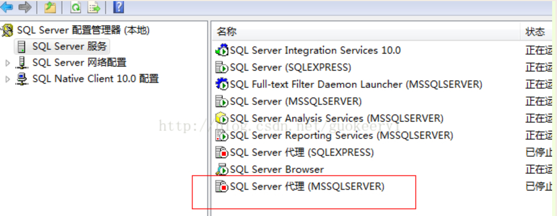Click the SQL Server (SQLEXPRESS) service icon
The height and width of the screenshot is (216, 557).
click(222, 67)
